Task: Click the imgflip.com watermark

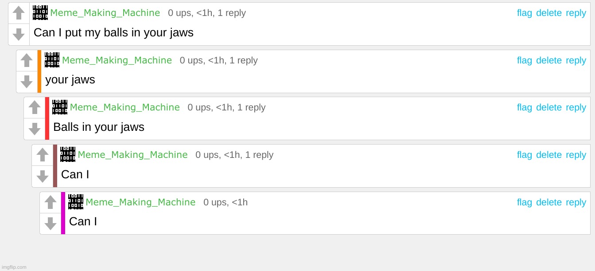Action: click(x=14, y=267)
